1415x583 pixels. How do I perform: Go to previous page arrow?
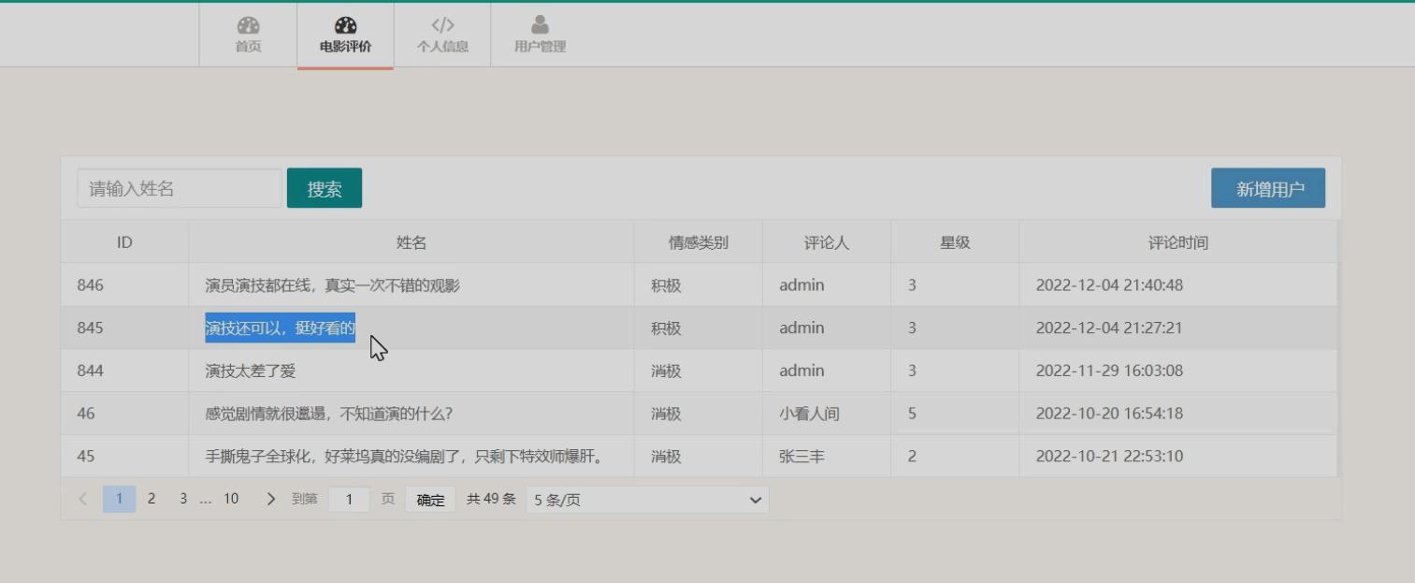[x=83, y=499]
